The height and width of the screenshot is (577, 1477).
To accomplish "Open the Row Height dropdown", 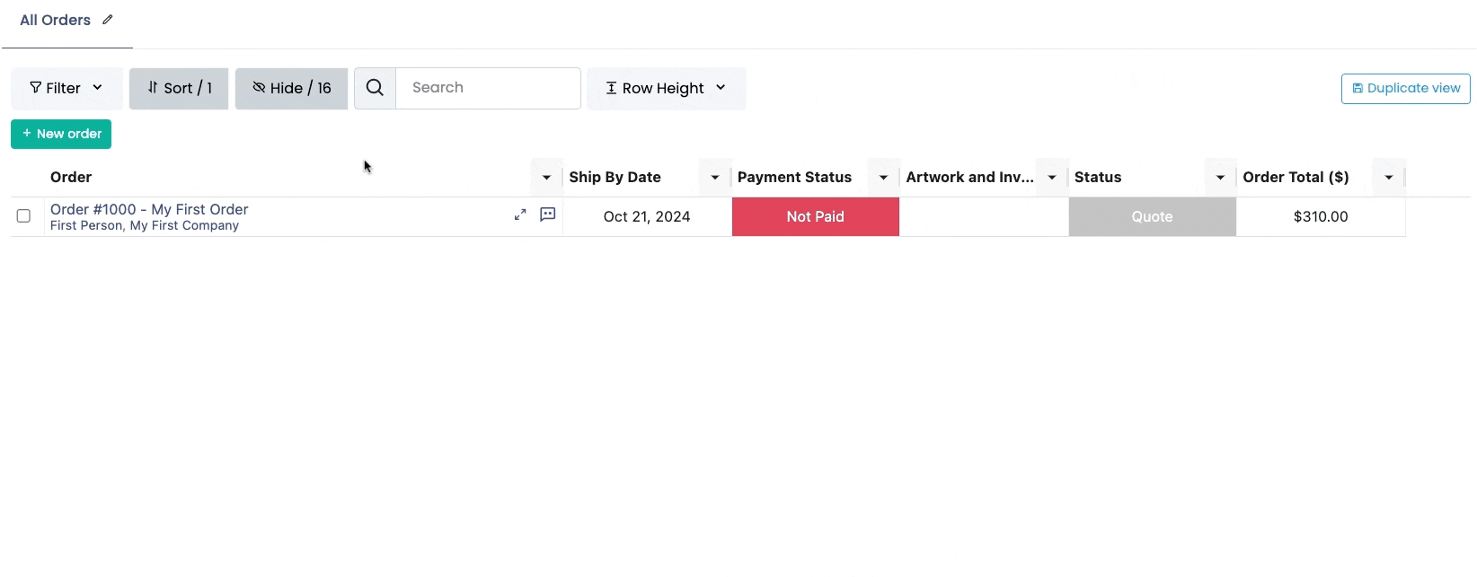I will tap(666, 88).
